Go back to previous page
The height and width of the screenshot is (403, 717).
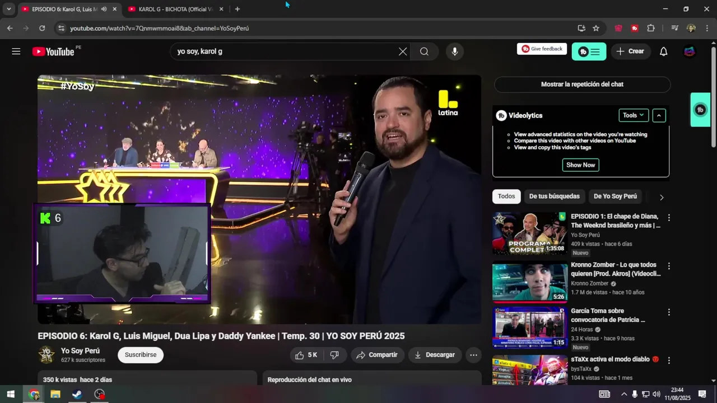10,28
